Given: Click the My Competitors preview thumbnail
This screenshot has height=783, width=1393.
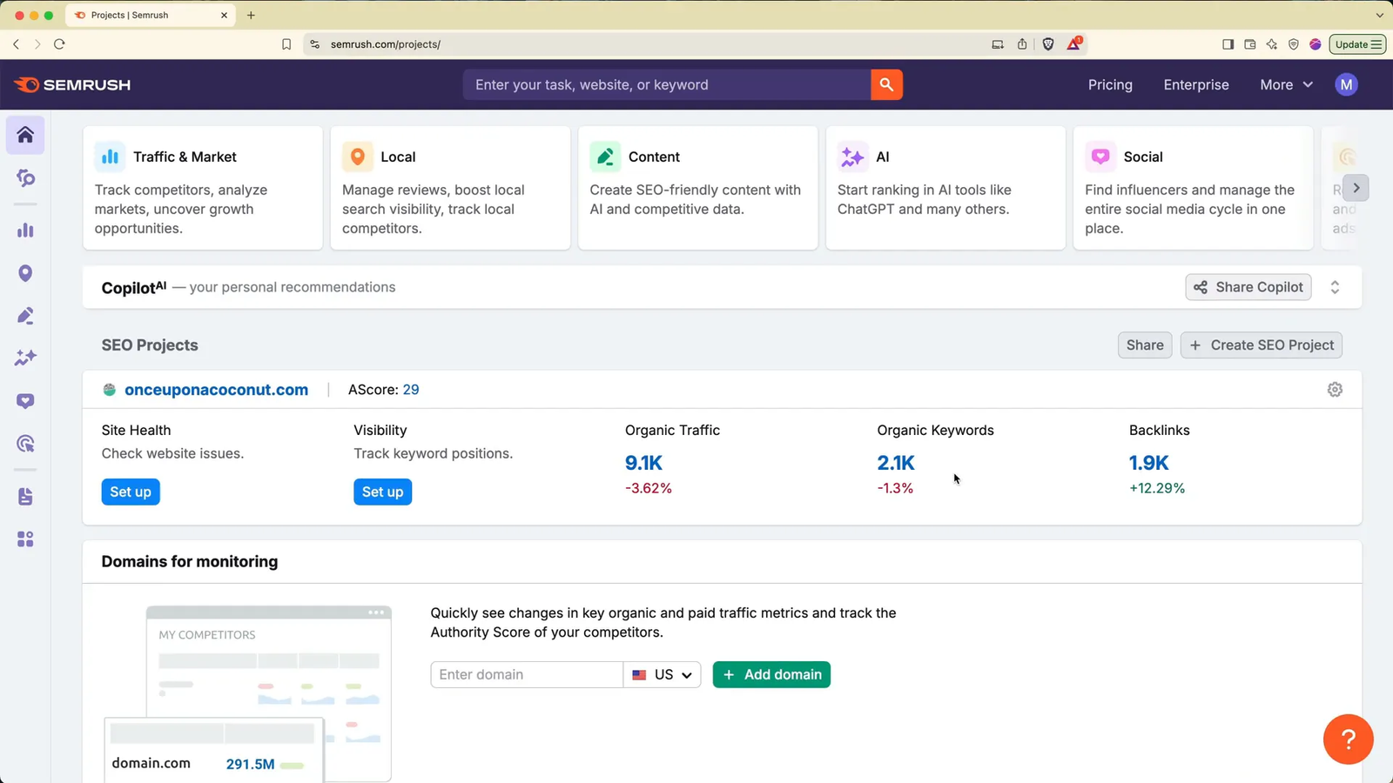Looking at the screenshot, I should (x=247, y=693).
